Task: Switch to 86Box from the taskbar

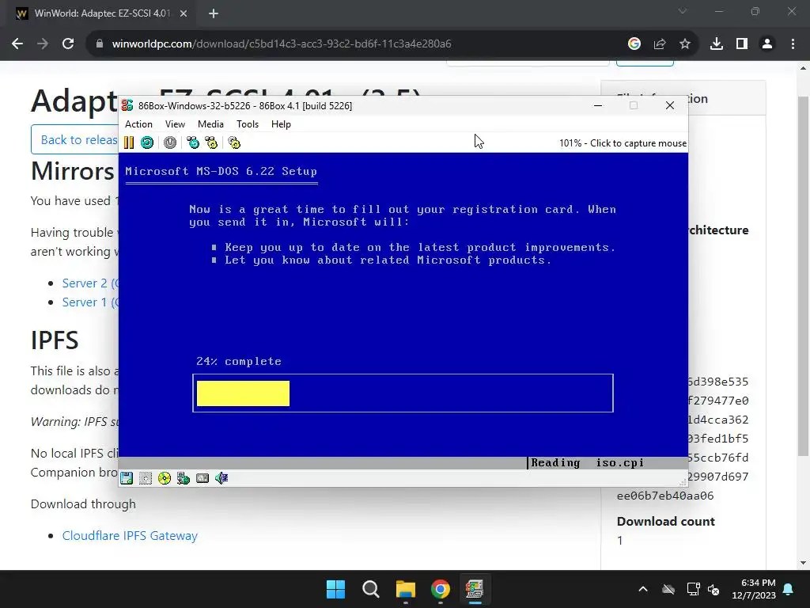Action: pyautogui.click(x=475, y=589)
